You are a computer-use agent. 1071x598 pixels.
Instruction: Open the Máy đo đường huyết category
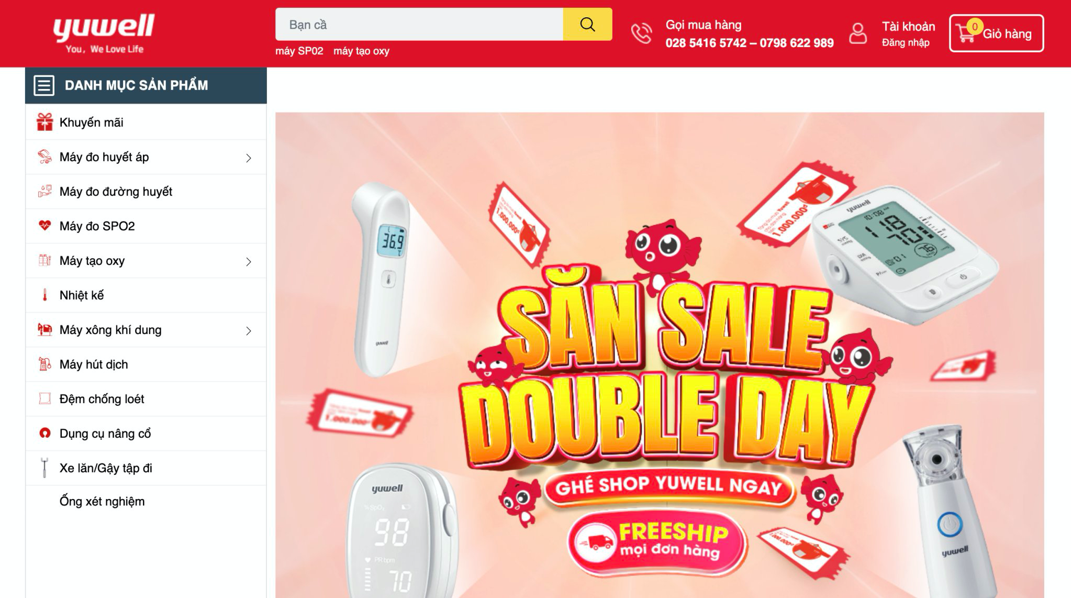146,192
